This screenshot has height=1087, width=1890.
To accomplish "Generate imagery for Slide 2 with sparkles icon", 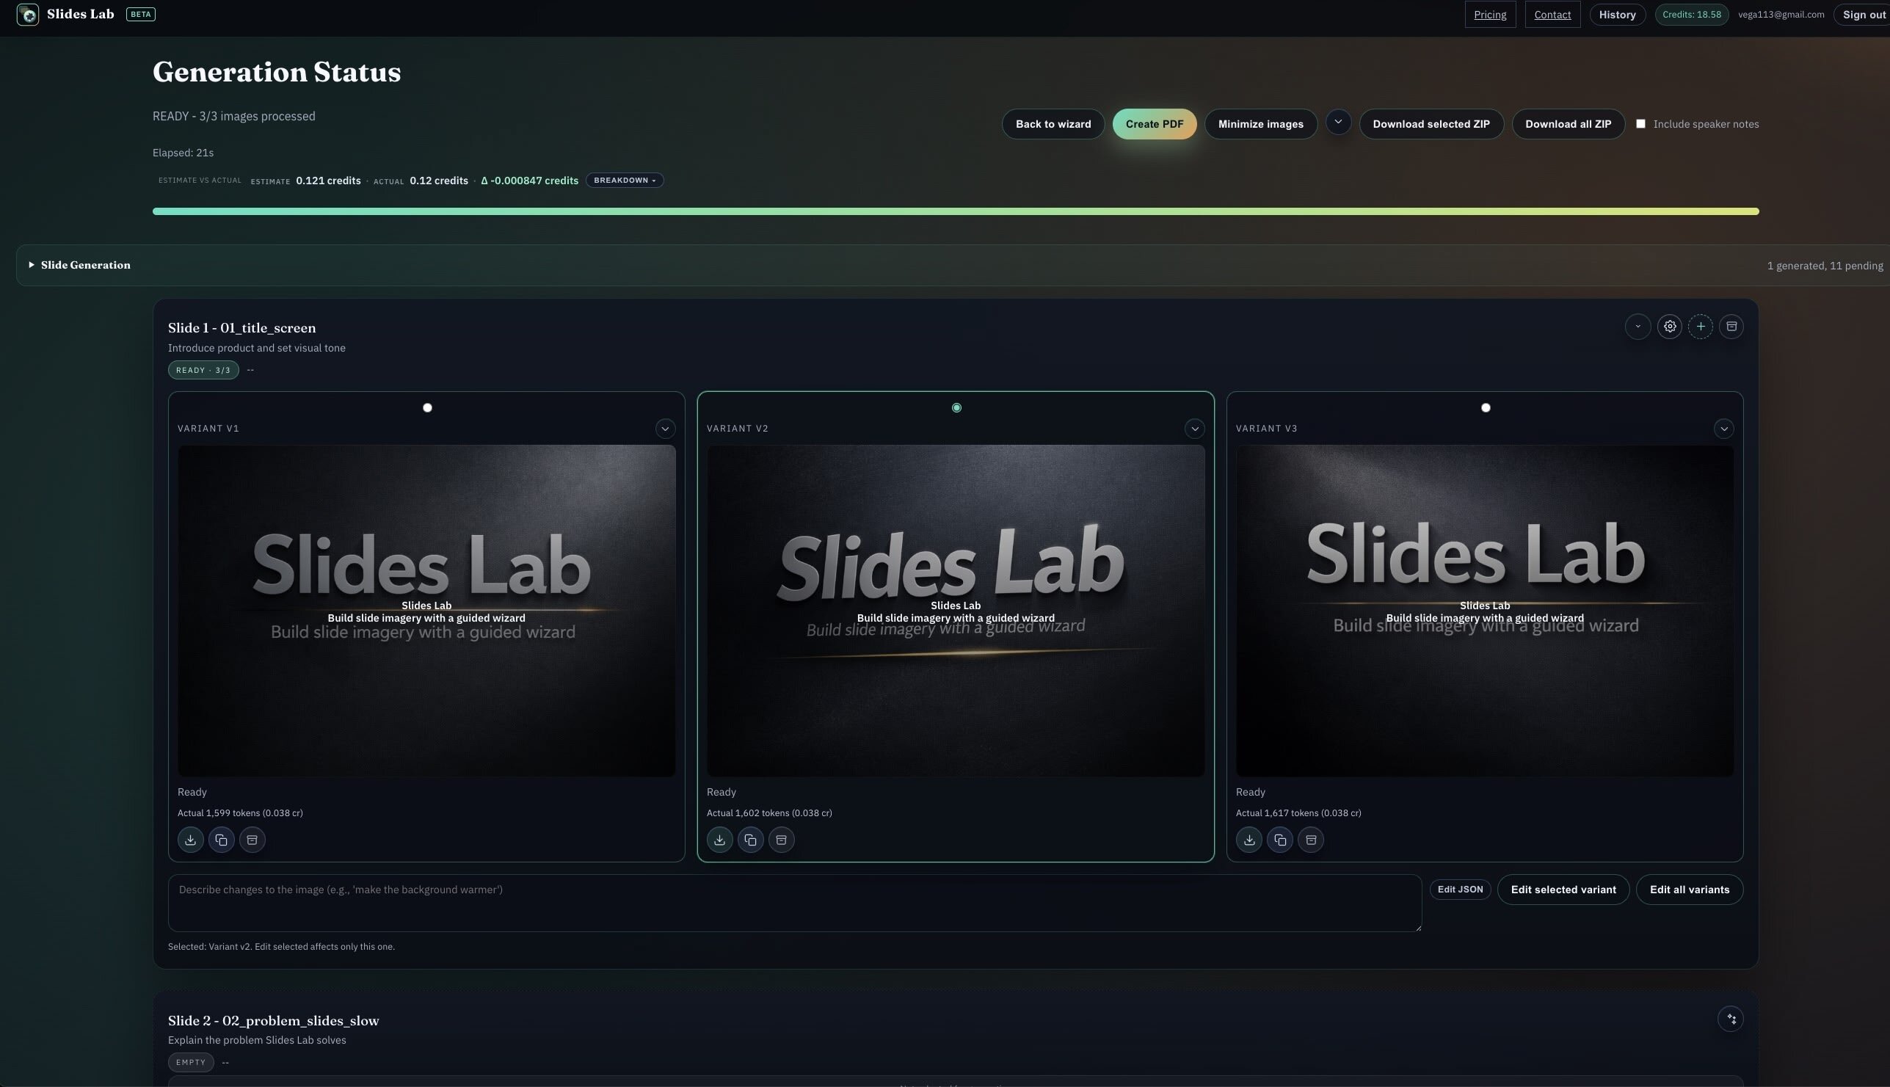I will [1731, 1018].
